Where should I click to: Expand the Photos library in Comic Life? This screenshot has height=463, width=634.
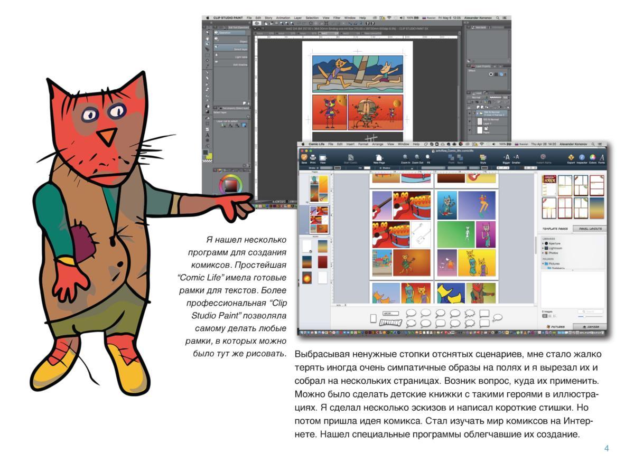coord(543,253)
